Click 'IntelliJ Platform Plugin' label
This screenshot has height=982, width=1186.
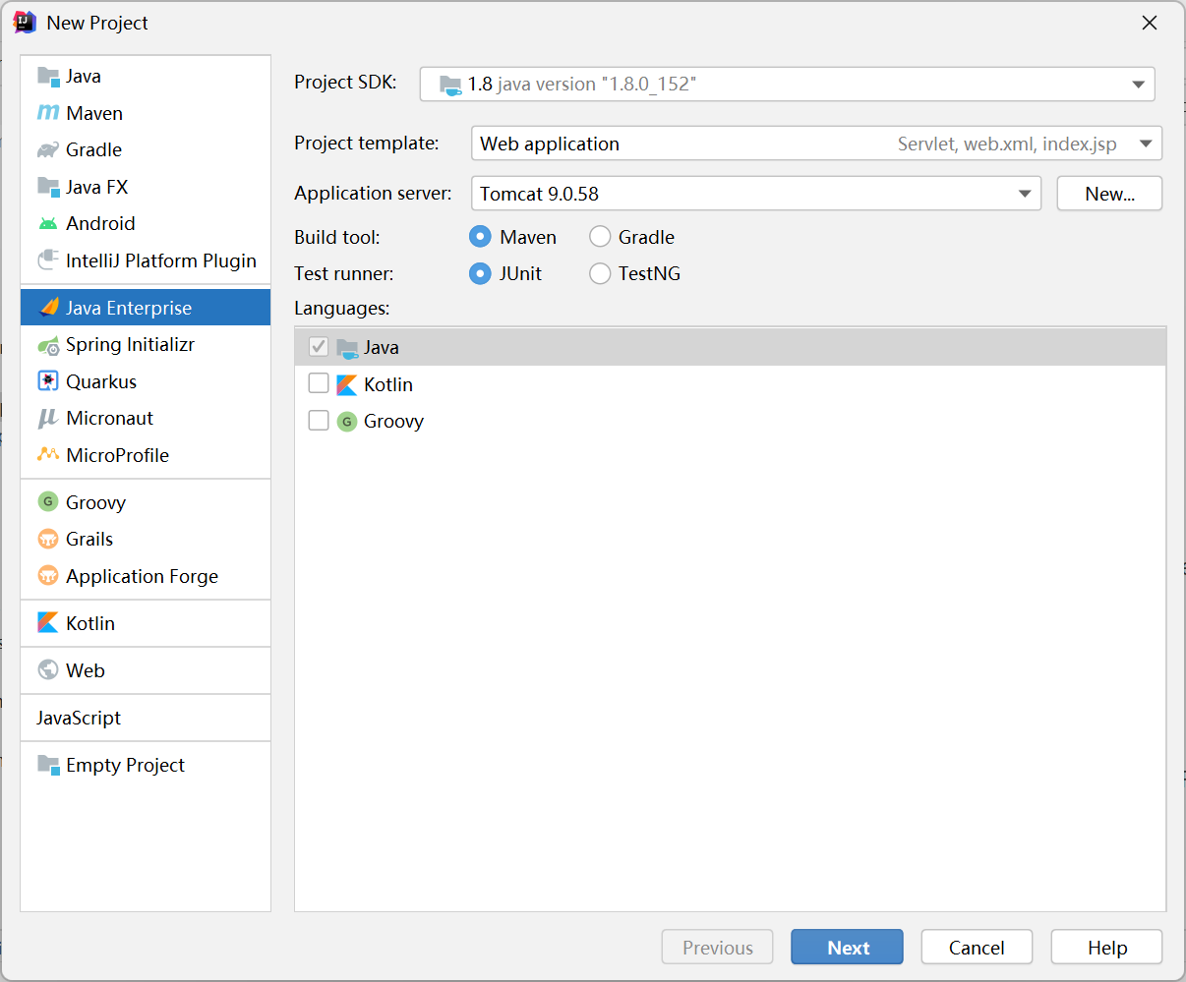(161, 260)
